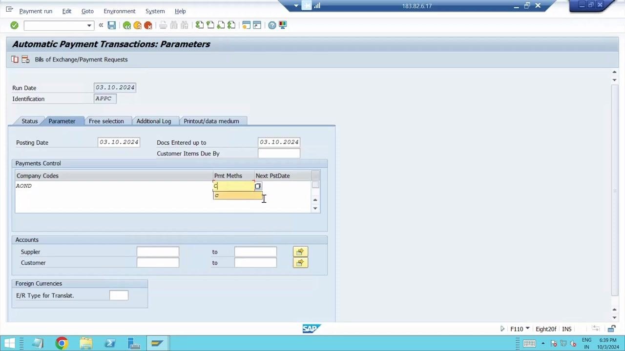Screen dimensions: 625x351
Task: Click the blue Help question mark icon
Action: click(x=272, y=25)
